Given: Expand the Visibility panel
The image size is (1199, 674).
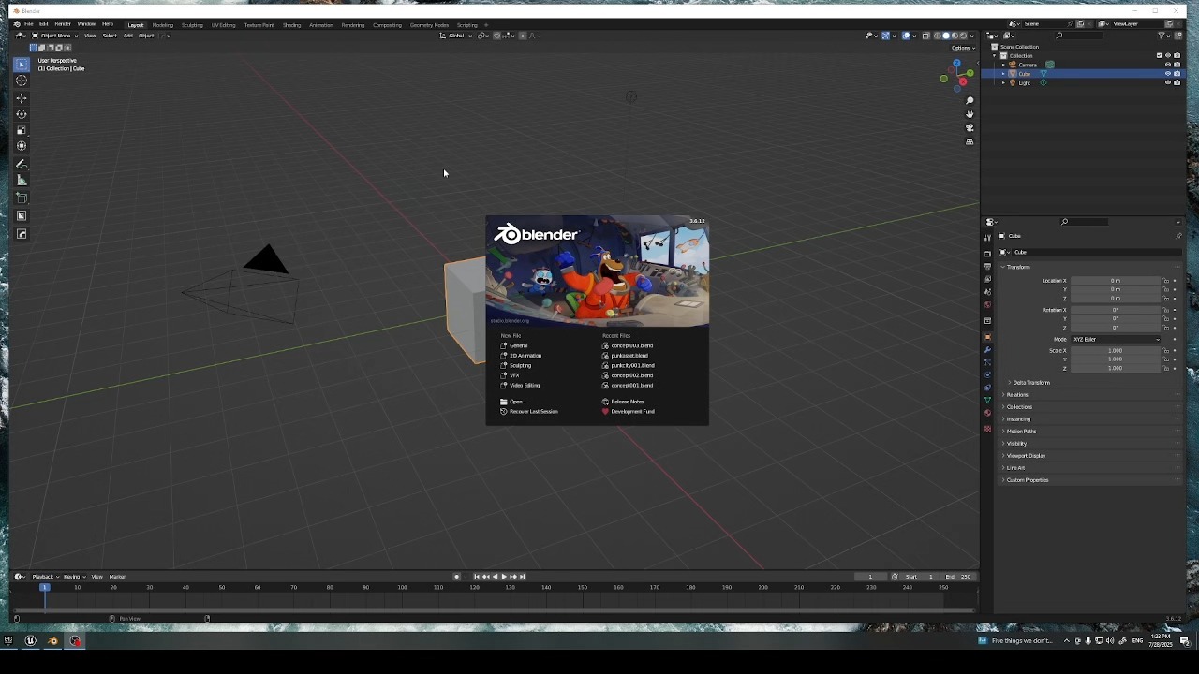Looking at the screenshot, I should coord(1017,444).
